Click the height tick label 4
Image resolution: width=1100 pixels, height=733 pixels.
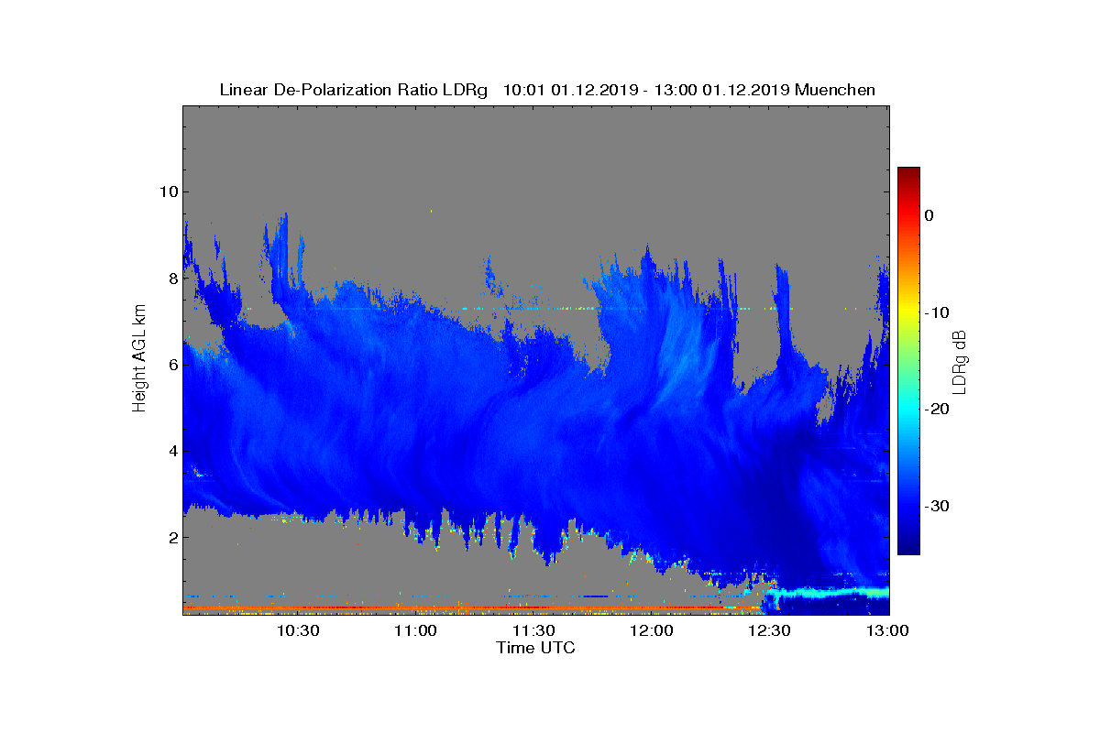[x=171, y=451]
